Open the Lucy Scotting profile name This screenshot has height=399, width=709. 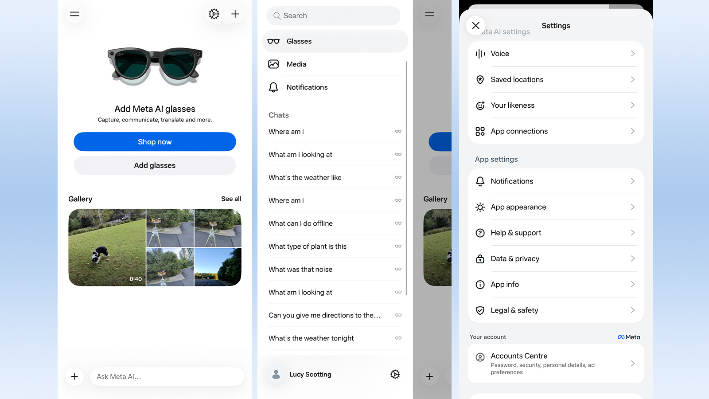310,375
